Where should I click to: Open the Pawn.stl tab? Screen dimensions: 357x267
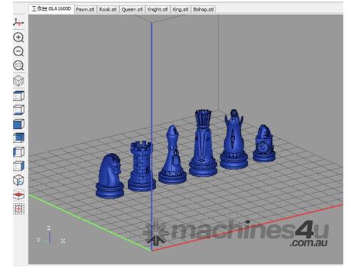pyautogui.click(x=85, y=9)
